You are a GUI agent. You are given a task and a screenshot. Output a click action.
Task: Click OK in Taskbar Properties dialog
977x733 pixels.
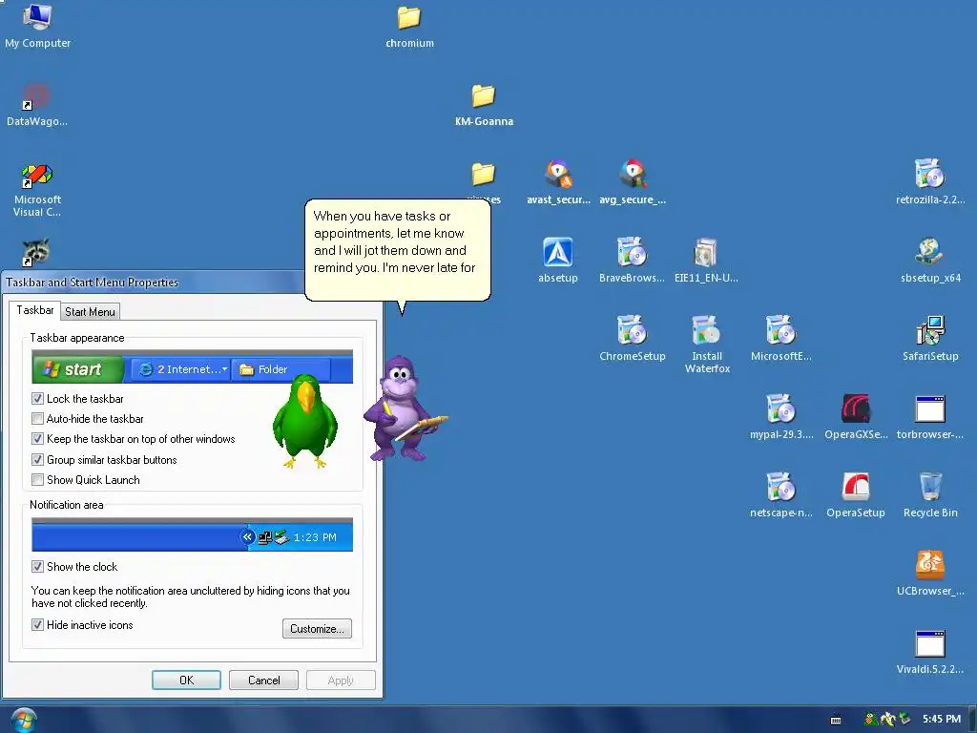(186, 680)
